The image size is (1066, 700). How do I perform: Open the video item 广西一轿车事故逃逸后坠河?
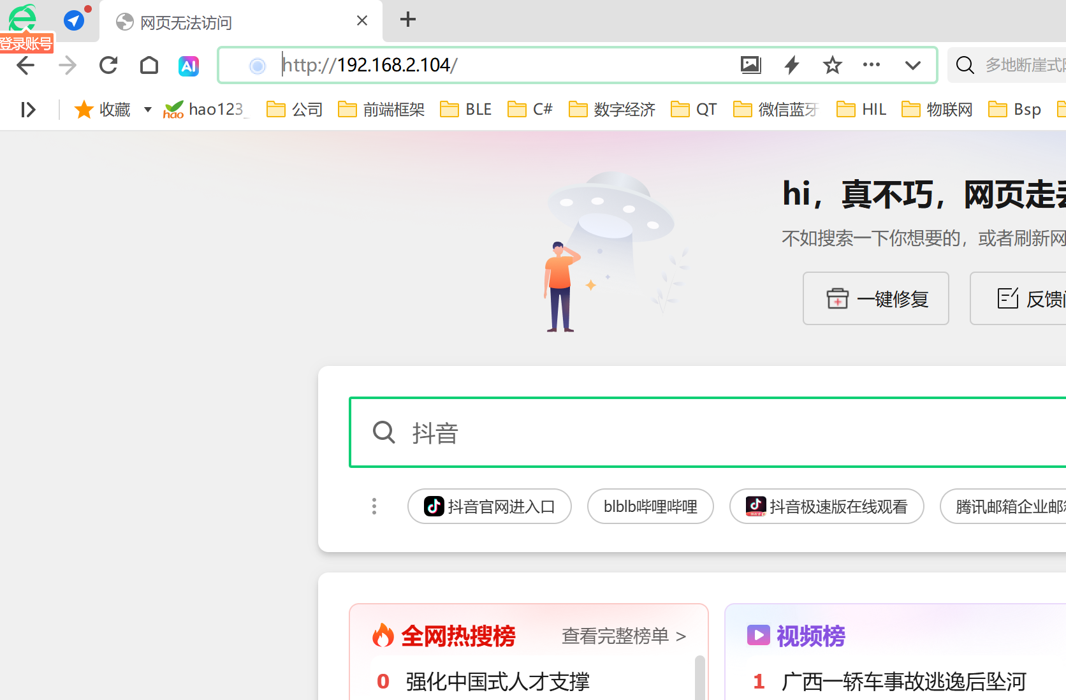tap(903, 682)
